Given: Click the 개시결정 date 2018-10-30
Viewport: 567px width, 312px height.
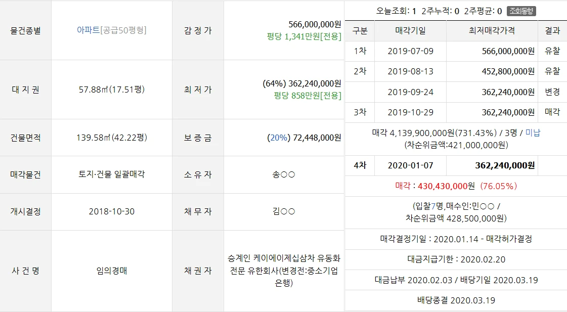Looking at the screenshot, I should [112, 211].
